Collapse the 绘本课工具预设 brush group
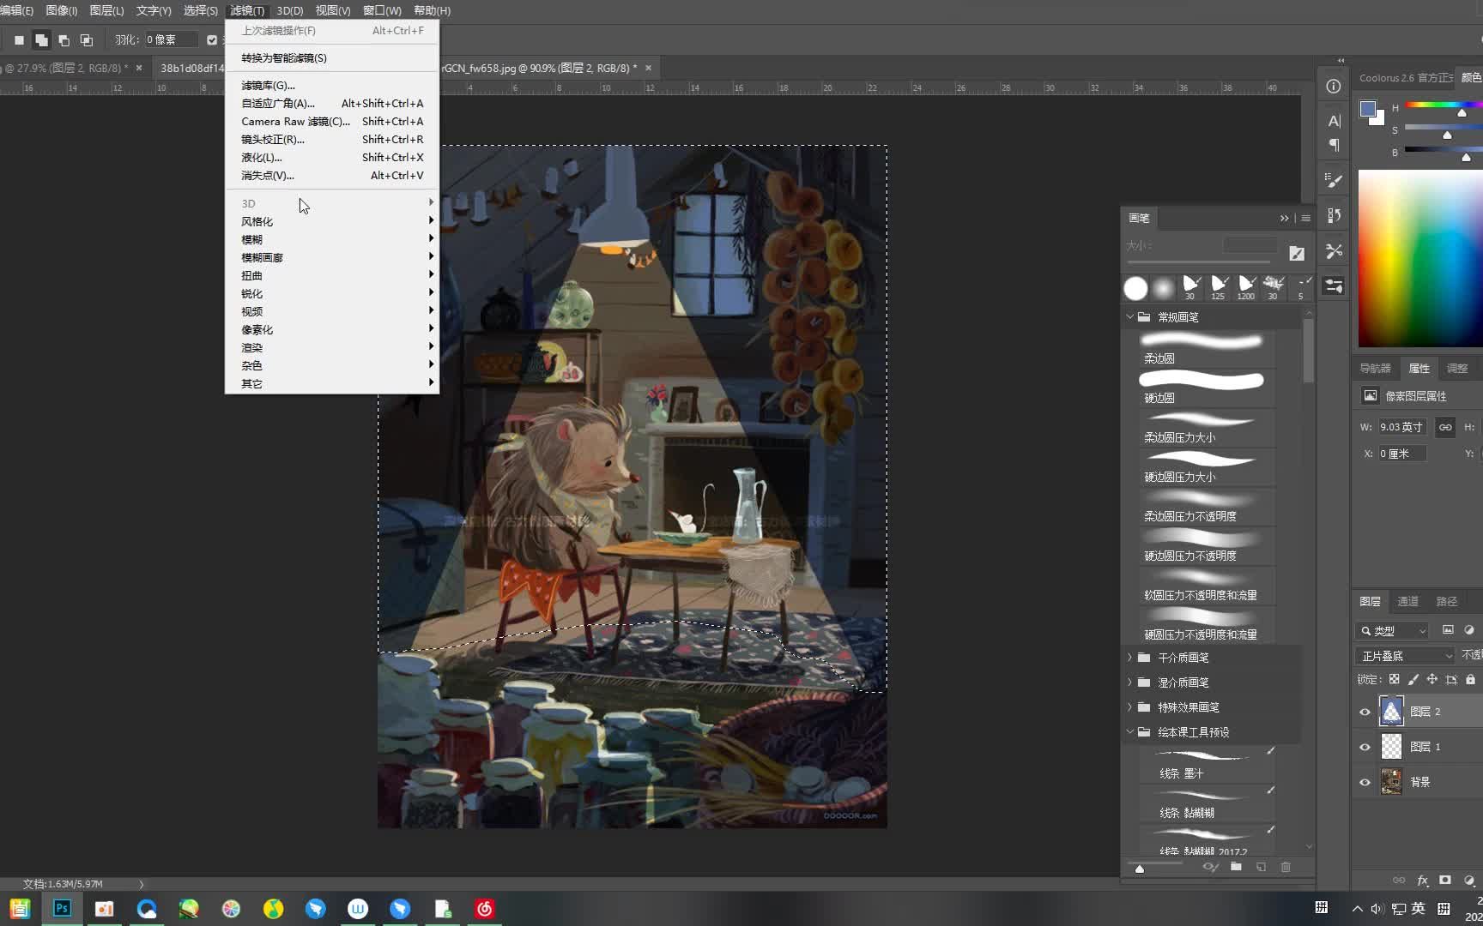This screenshot has height=926, width=1483. [1130, 732]
